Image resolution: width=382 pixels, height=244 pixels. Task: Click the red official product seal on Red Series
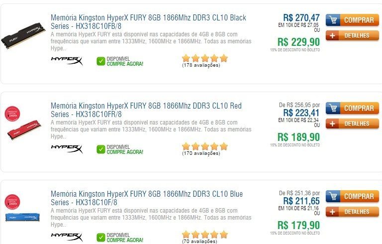click(x=12, y=114)
